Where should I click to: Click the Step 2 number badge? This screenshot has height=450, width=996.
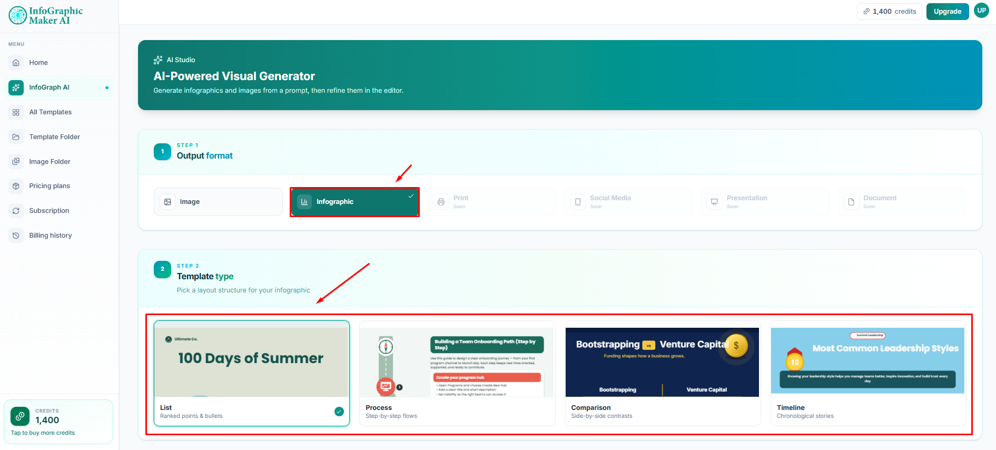(x=162, y=269)
